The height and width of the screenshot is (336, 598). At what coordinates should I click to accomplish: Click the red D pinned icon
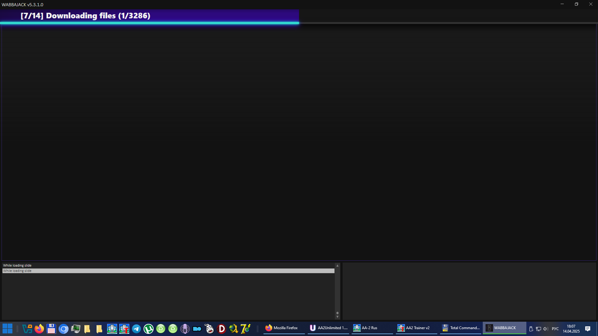click(221, 329)
